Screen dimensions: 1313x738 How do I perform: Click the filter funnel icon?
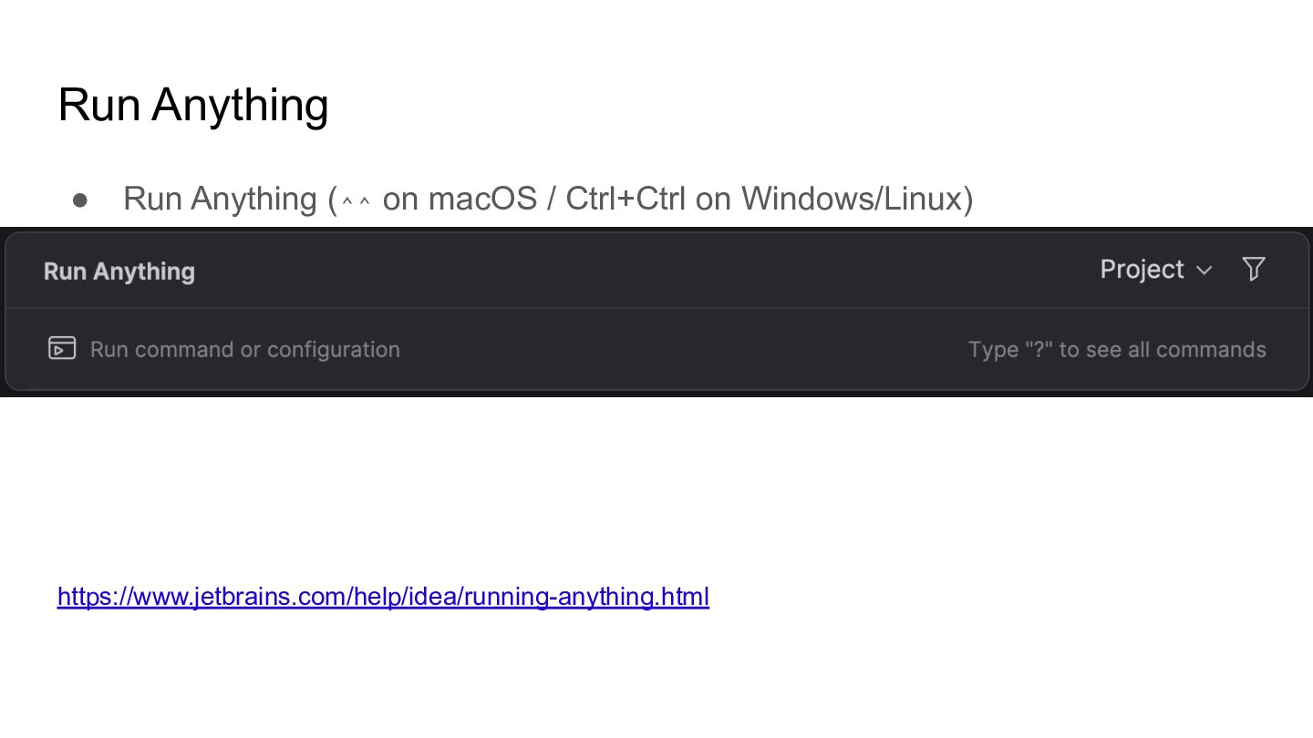1254,269
